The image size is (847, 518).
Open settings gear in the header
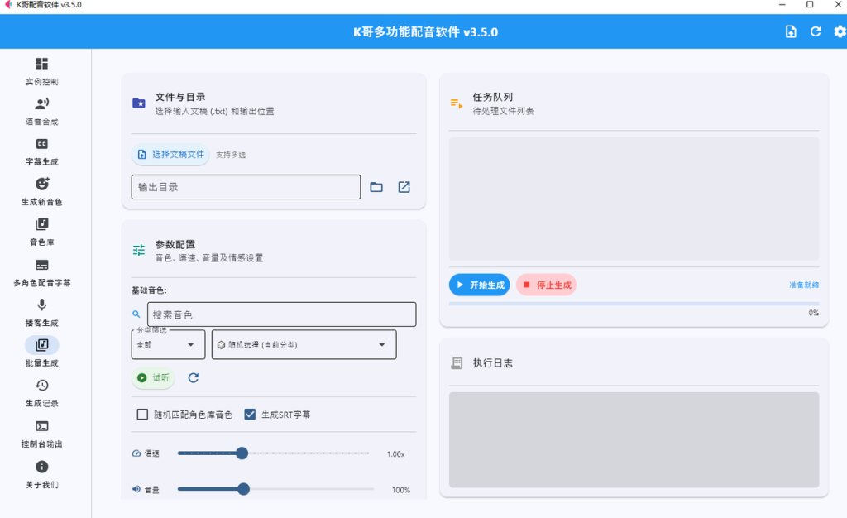(x=840, y=32)
